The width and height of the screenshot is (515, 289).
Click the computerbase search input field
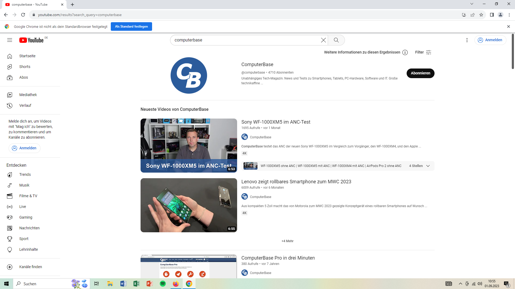244,40
